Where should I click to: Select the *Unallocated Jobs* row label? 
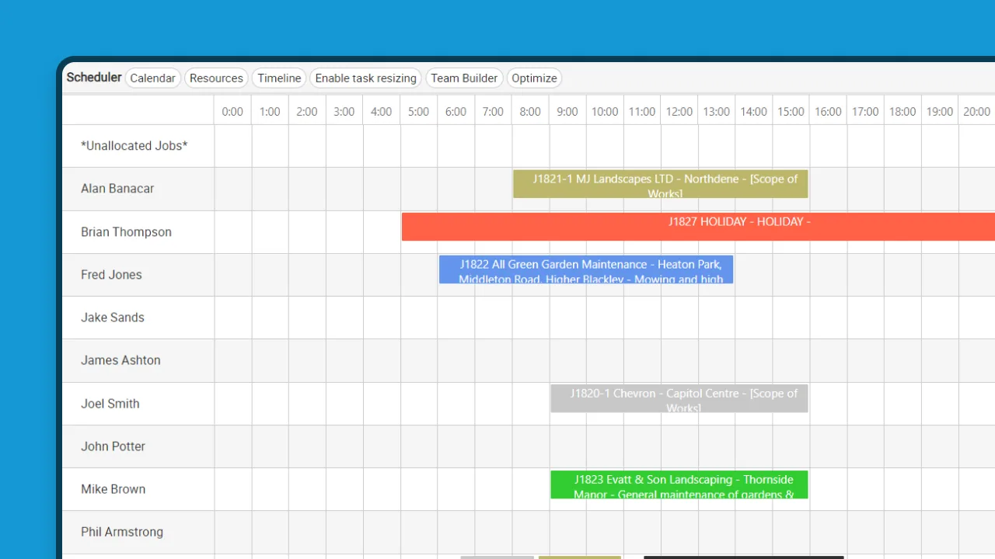[134, 146]
